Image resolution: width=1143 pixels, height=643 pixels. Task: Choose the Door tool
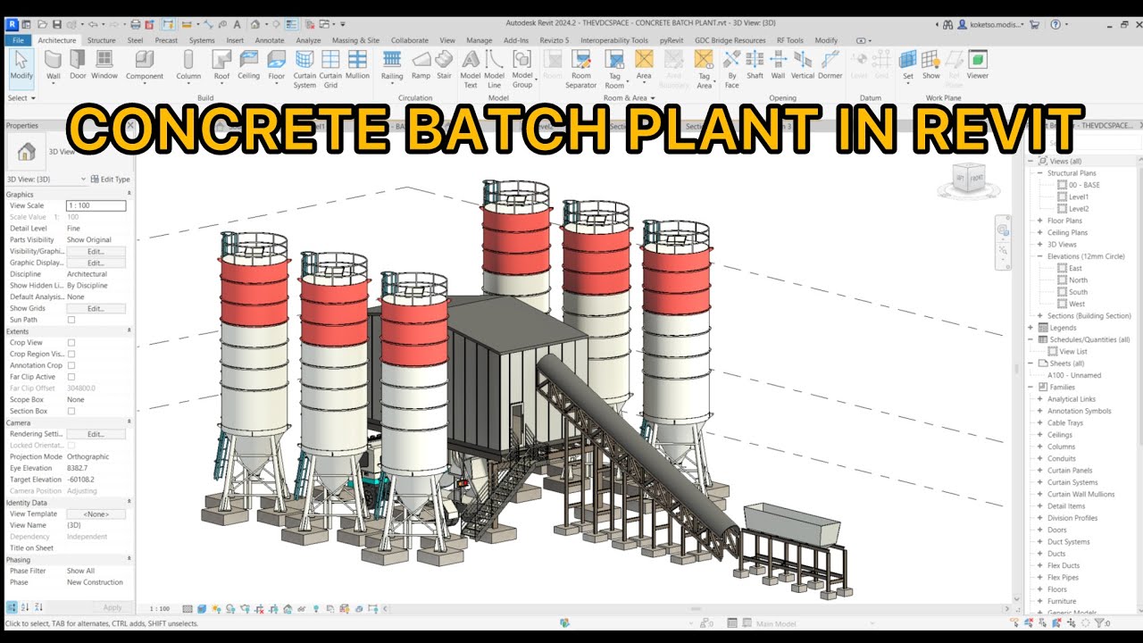78,65
